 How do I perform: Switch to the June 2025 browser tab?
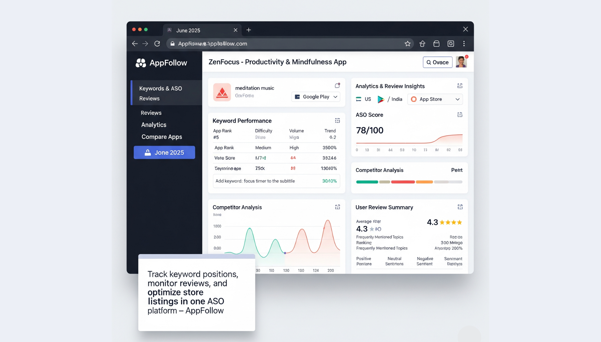202,30
